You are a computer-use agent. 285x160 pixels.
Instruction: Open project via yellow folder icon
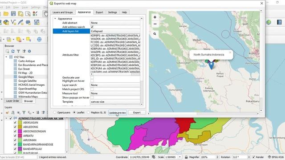click(6, 14)
